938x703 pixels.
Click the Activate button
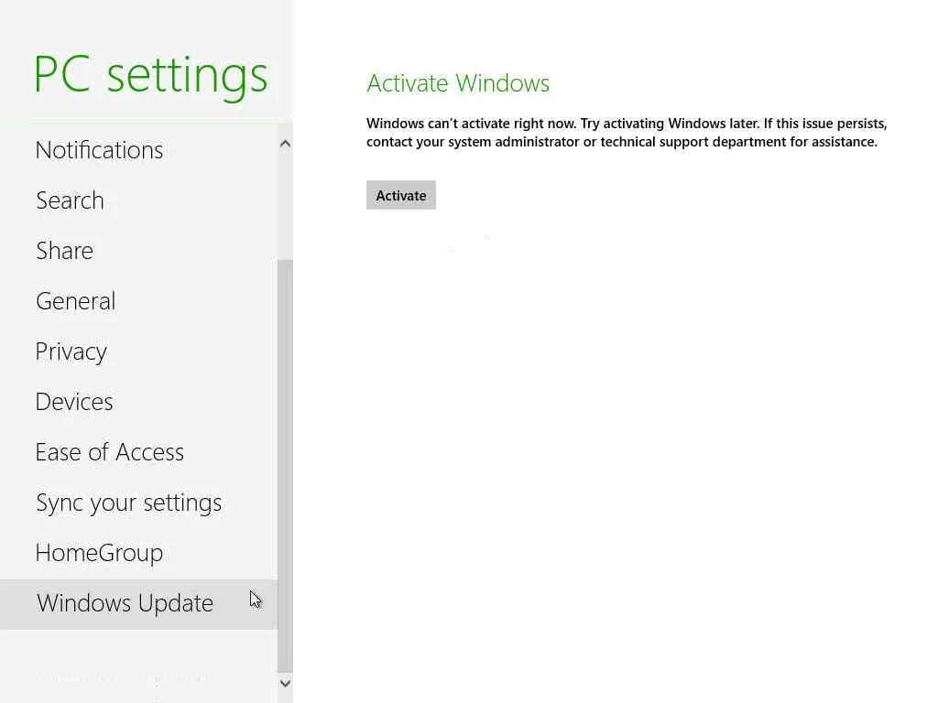coord(401,196)
